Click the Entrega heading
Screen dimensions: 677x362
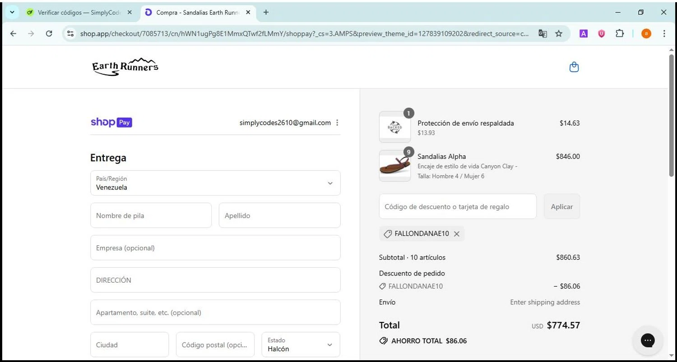tap(108, 158)
